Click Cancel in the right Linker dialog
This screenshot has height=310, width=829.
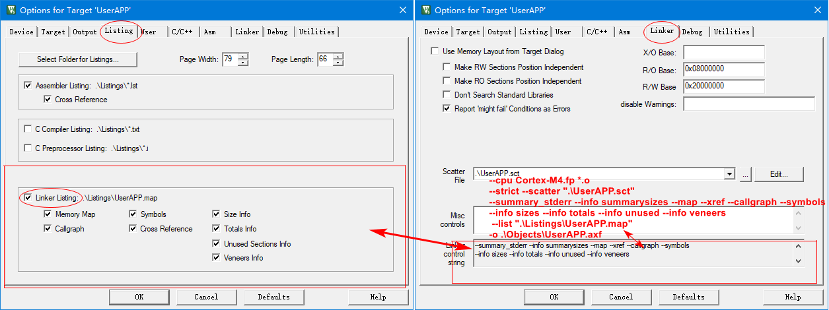(621, 297)
